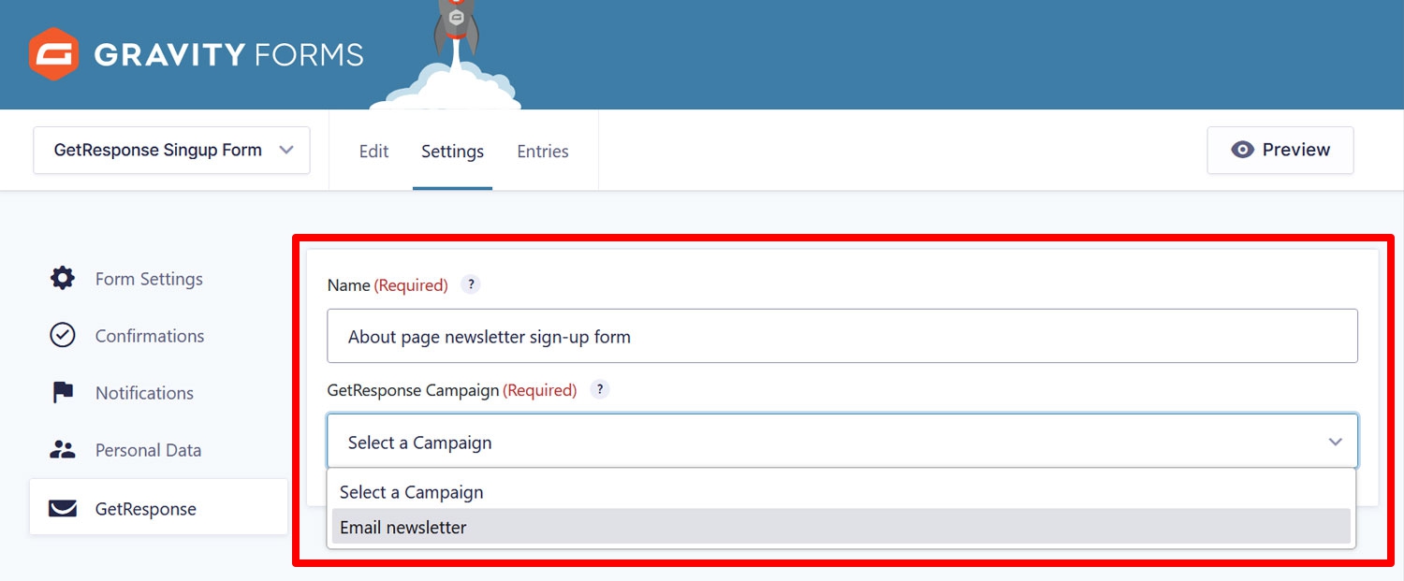Expand the GetResponse Singup Form switcher
This screenshot has height=581, width=1404.
pos(171,151)
